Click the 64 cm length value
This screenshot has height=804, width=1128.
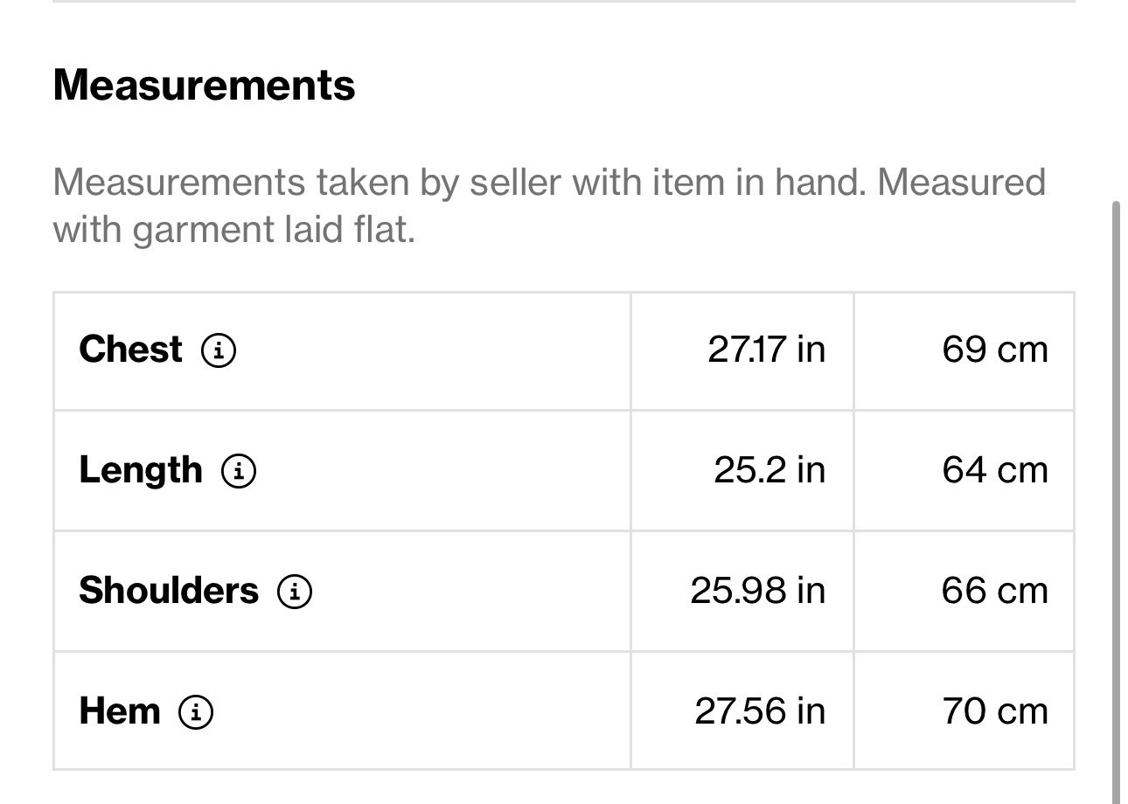[995, 470]
